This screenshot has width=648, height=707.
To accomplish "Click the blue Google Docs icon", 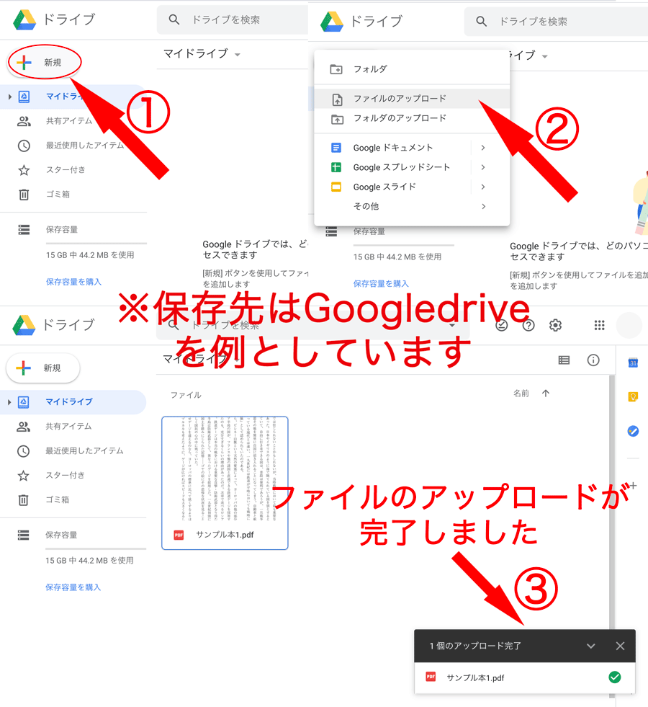I will [x=336, y=148].
